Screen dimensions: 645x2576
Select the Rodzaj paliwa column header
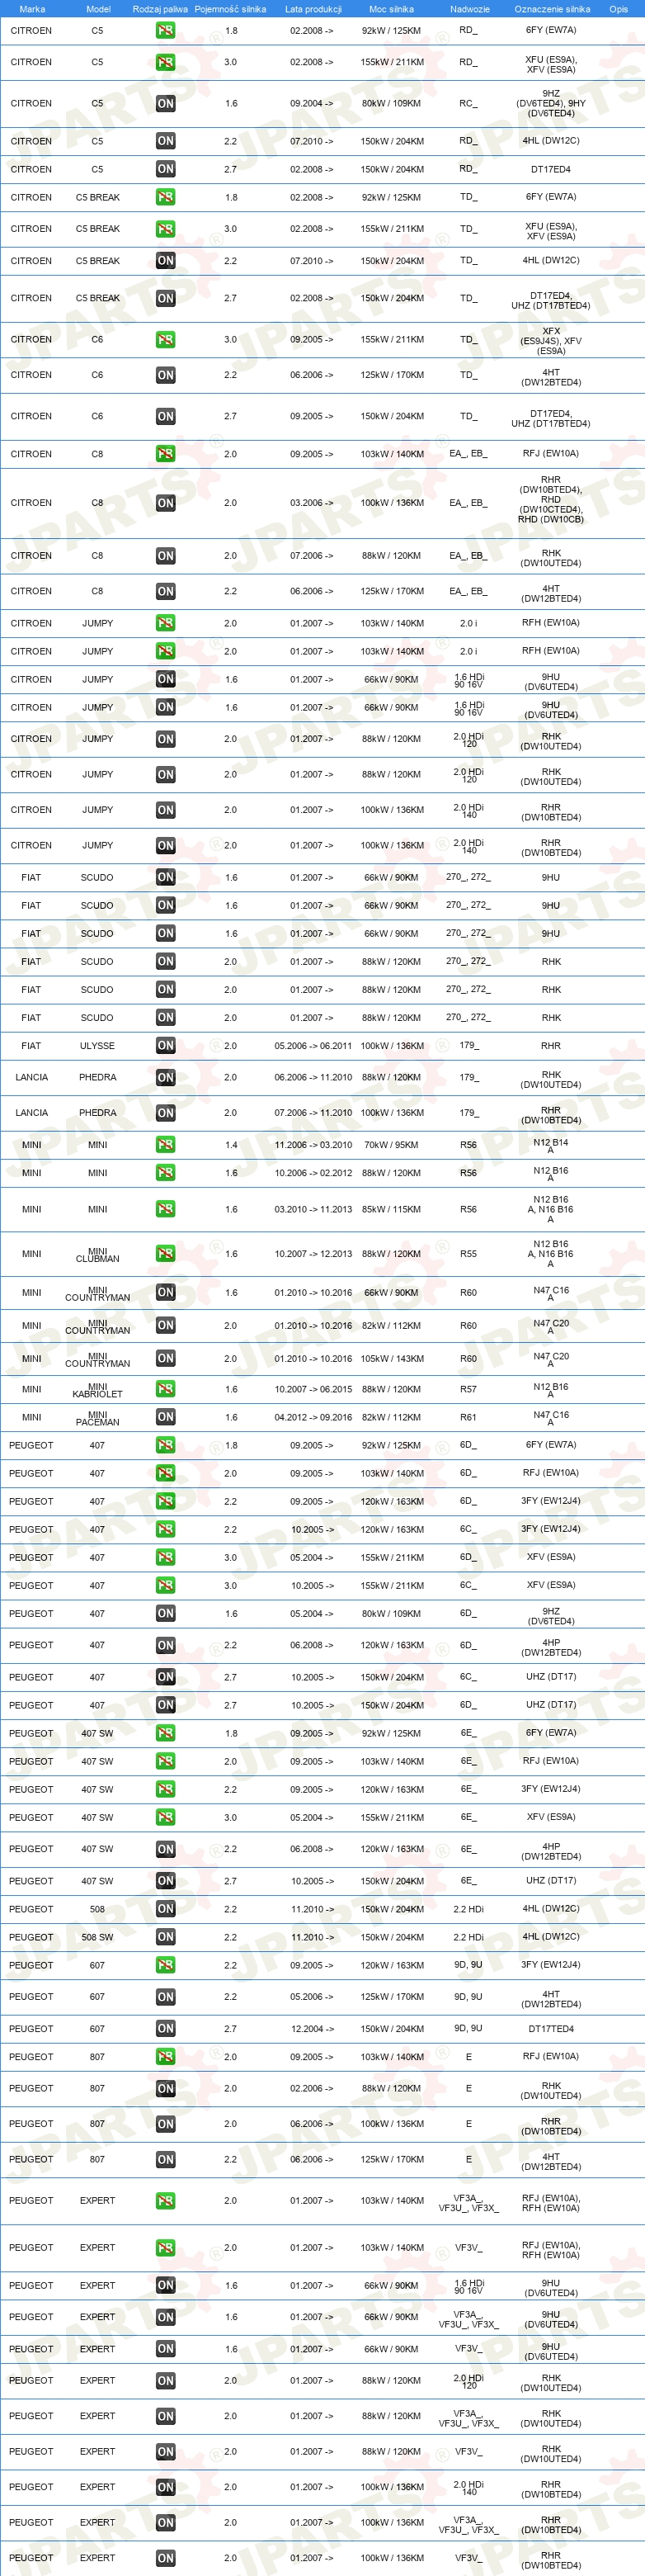coord(160,9)
